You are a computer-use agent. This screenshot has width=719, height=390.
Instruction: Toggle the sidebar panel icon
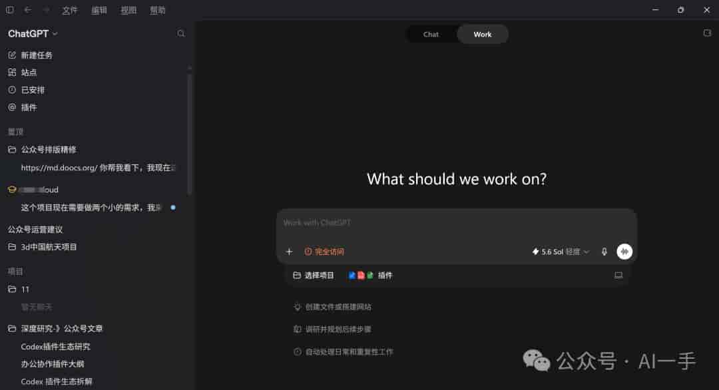coord(9,9)
